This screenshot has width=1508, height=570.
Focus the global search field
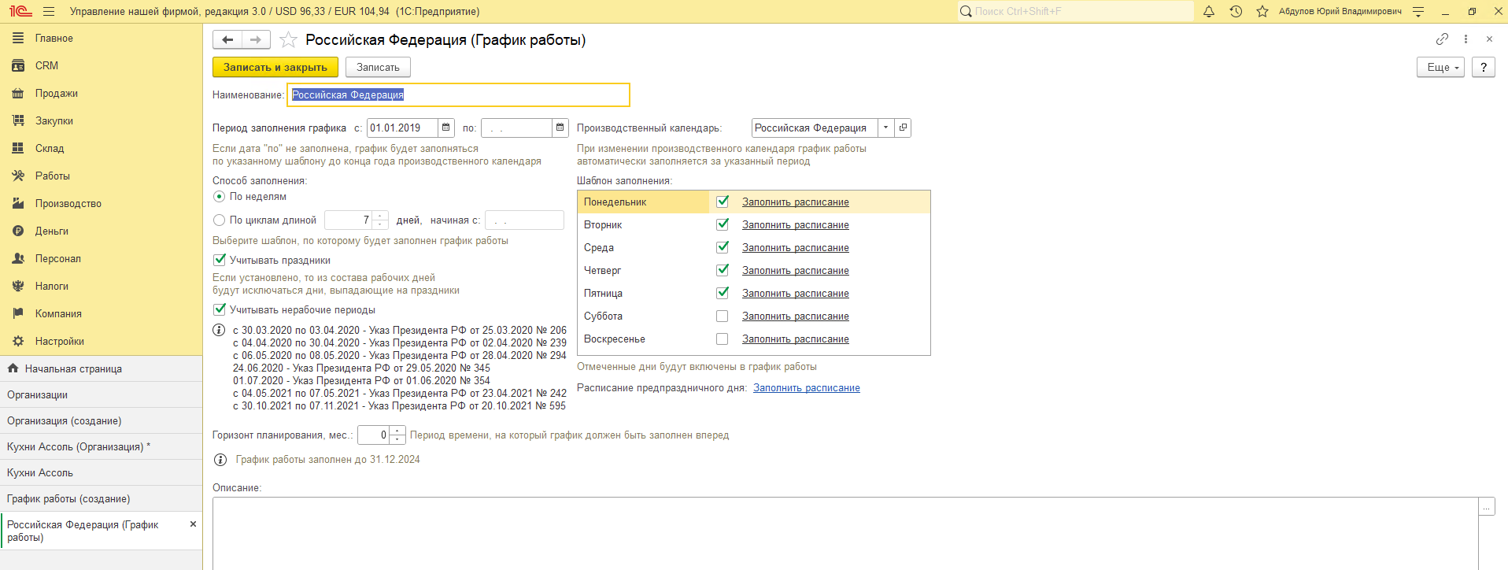[x=1075, y=12]
